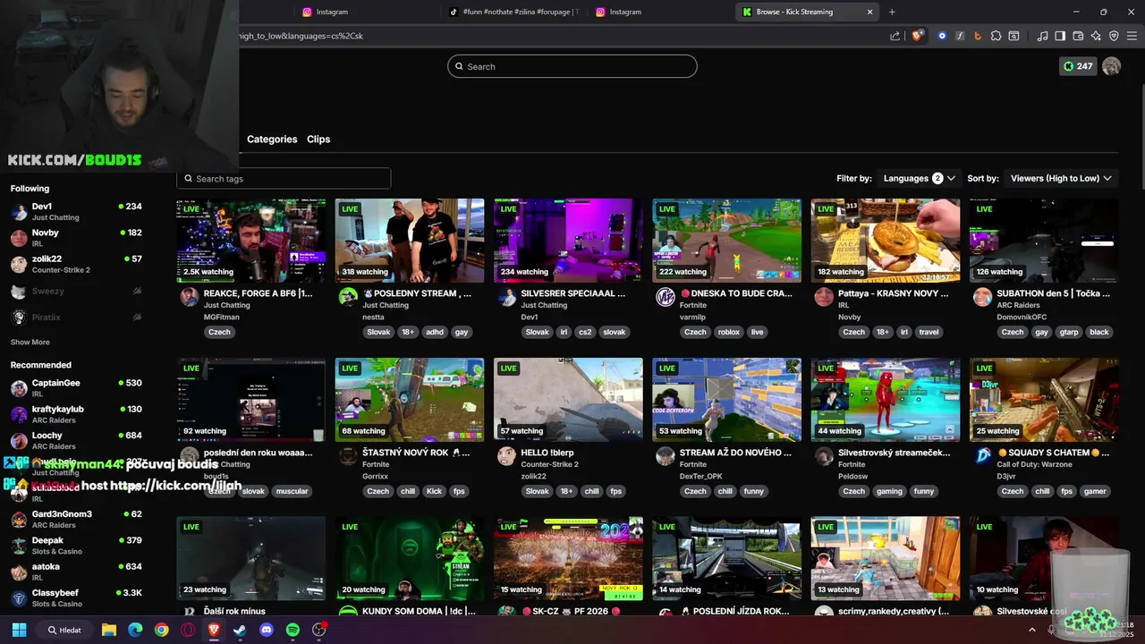The width and height of the screenshot is (1145, 644).
Task: Open the Languages filter dropdown
Action: tap(920, 178)
